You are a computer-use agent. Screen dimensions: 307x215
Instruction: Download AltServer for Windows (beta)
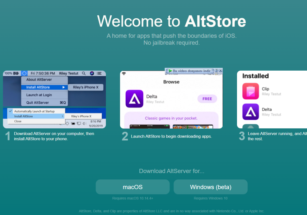pyautogui.click(x=210, y=187)
